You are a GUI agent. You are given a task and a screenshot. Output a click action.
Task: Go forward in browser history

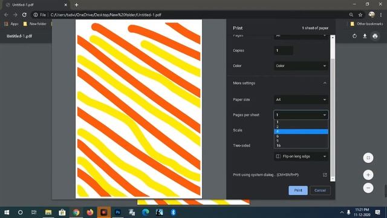tap(15, 15)
